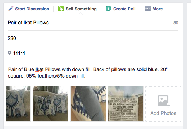Click the description text about blue Ikat pillows
The height and width of the screenshot is (129, 191).
click(x=88, y=73)
